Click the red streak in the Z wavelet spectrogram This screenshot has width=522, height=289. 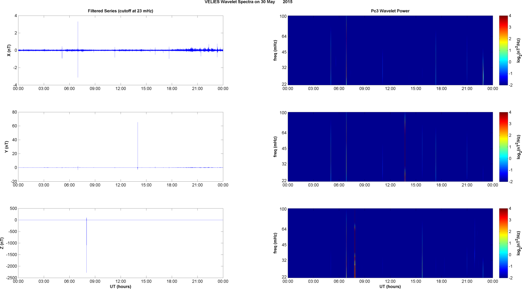click(x=355, y=243)
